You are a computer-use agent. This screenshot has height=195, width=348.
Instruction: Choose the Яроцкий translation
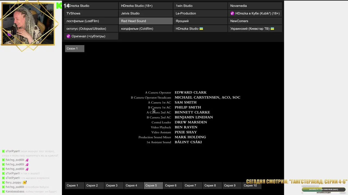pyautogui.click(x=200, y=21)
